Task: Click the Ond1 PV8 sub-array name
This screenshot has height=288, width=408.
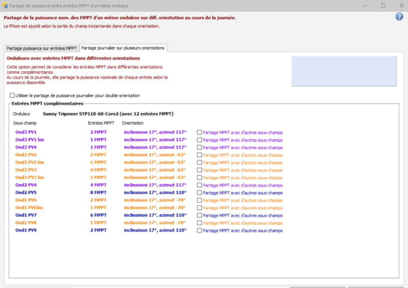Action: [26, 223]
